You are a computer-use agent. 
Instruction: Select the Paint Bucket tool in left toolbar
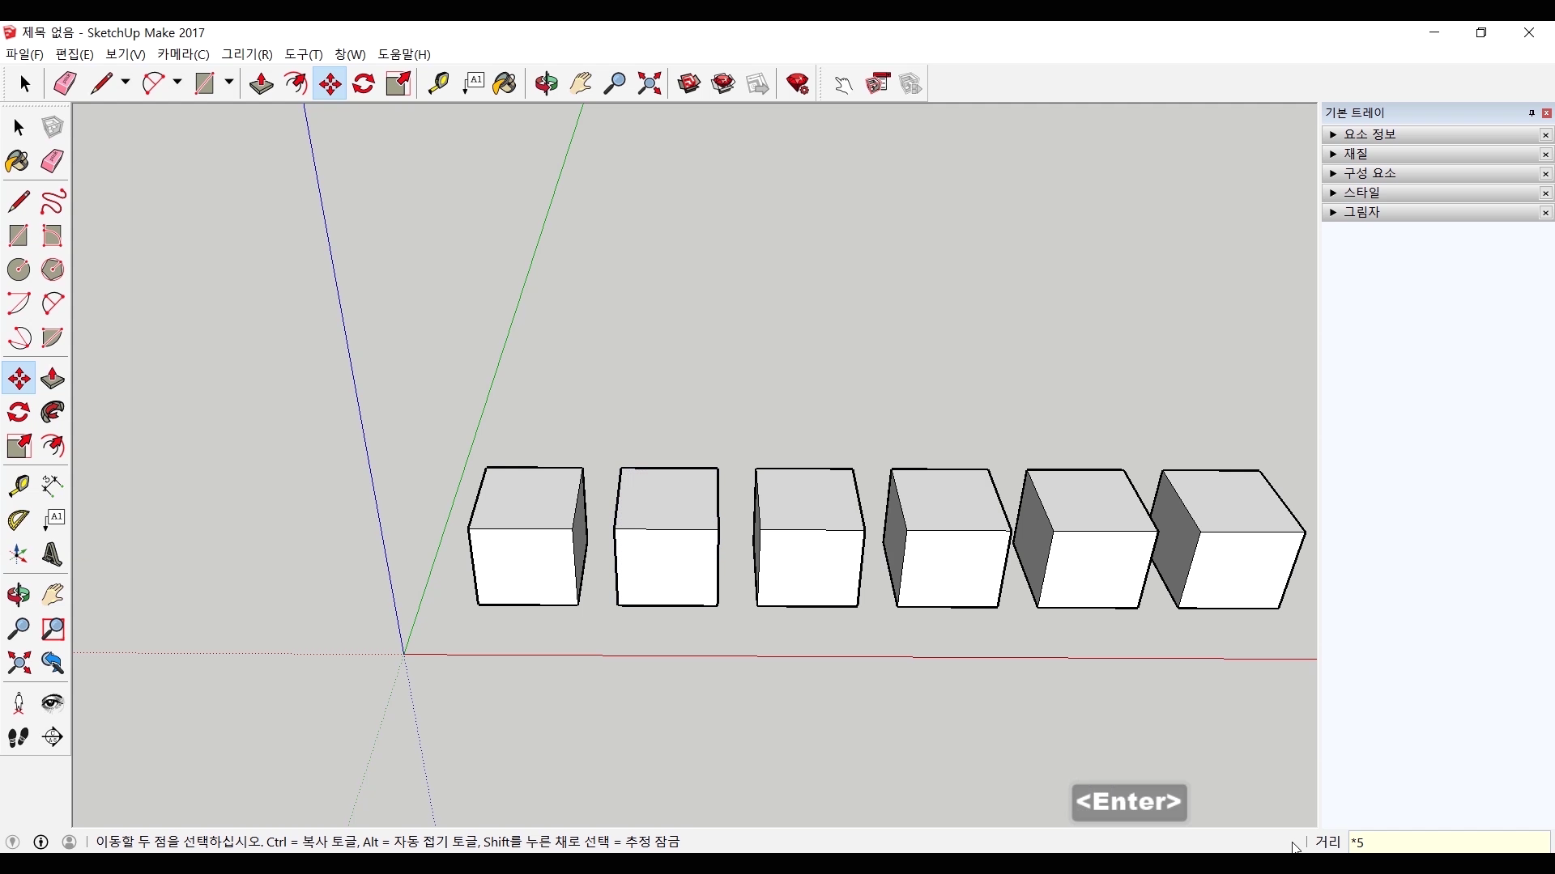point(18,161)
